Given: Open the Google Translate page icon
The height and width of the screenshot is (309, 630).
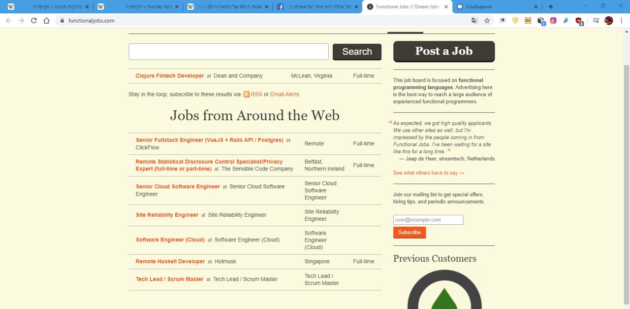Looking at the screenshot, I should click(x=474, y=20).
